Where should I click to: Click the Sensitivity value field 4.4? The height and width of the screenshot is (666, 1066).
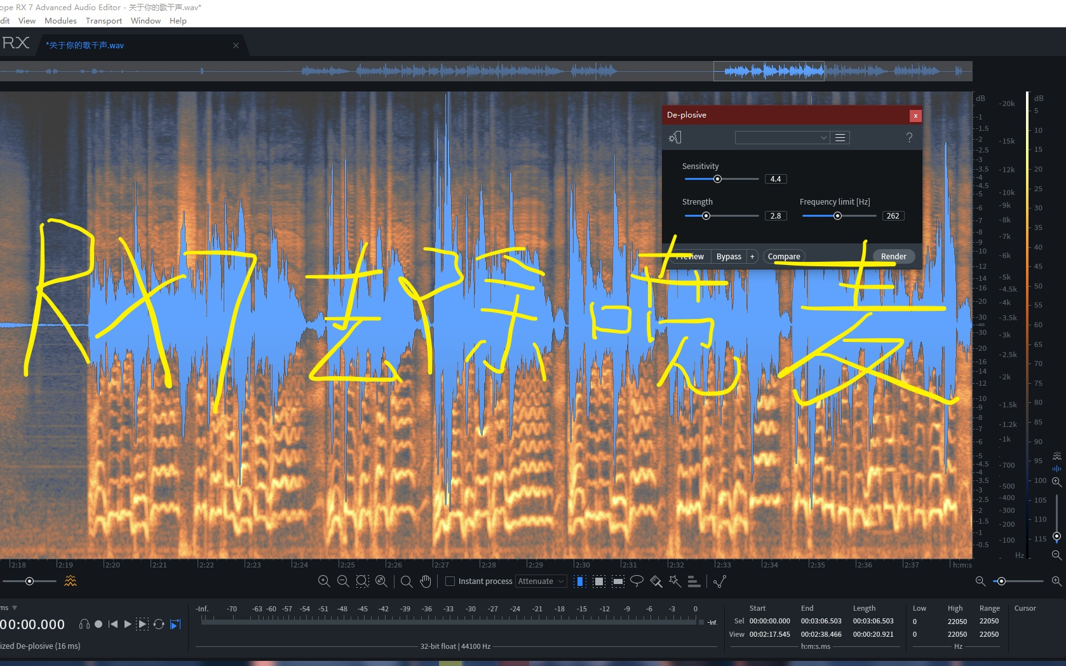pyautogui.click(x=776, y=179)
